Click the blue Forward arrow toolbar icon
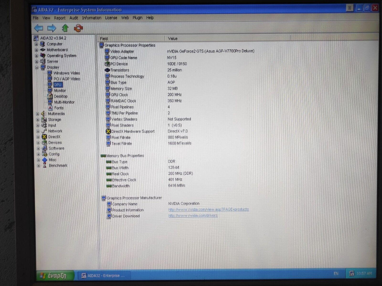 click(x=52, y=28)
